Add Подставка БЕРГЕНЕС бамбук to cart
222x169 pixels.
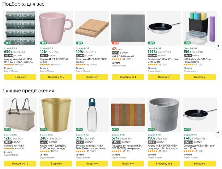(x=92, y=77)
